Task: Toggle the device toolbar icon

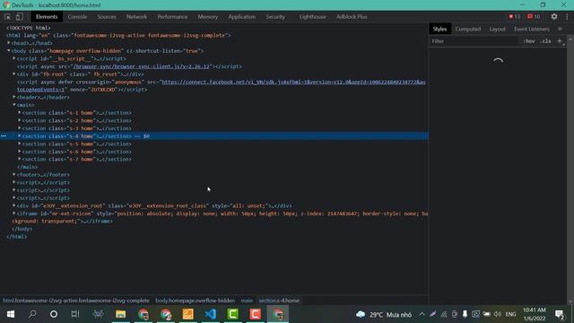Action: pyautogui.click(x=19, y=17)
